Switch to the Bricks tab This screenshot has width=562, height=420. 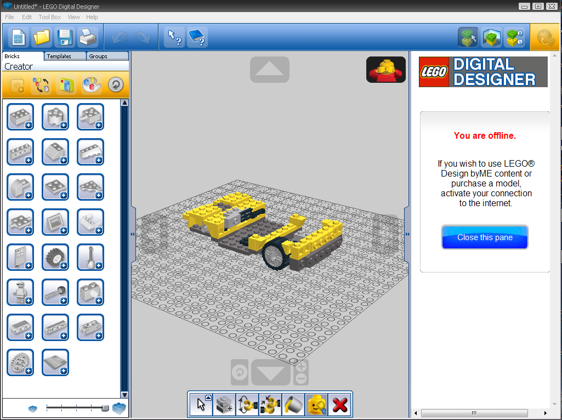click(23, 56)
